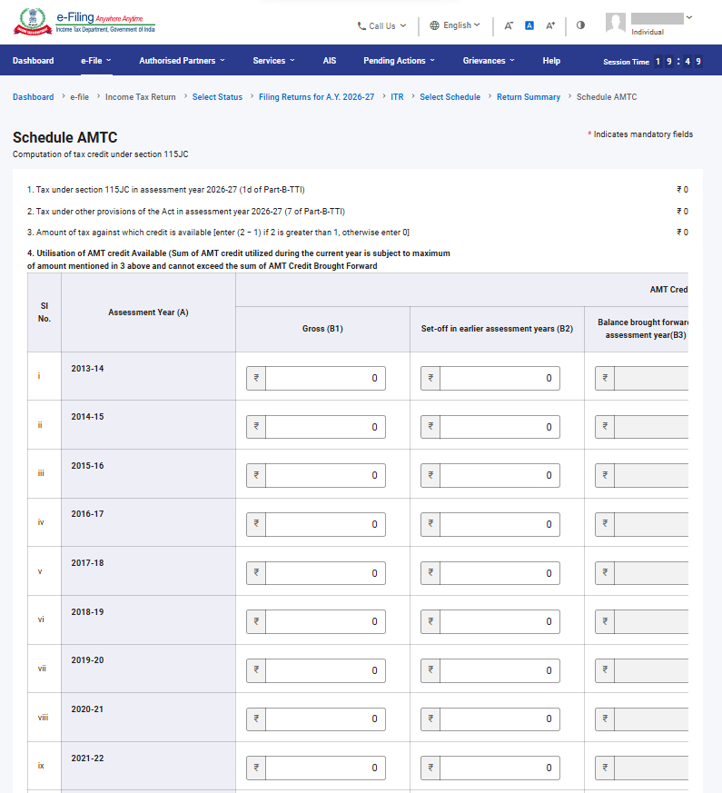Viewport: 722px width, 793px height.
Task: Open the Help menu item
Action: 551,61
